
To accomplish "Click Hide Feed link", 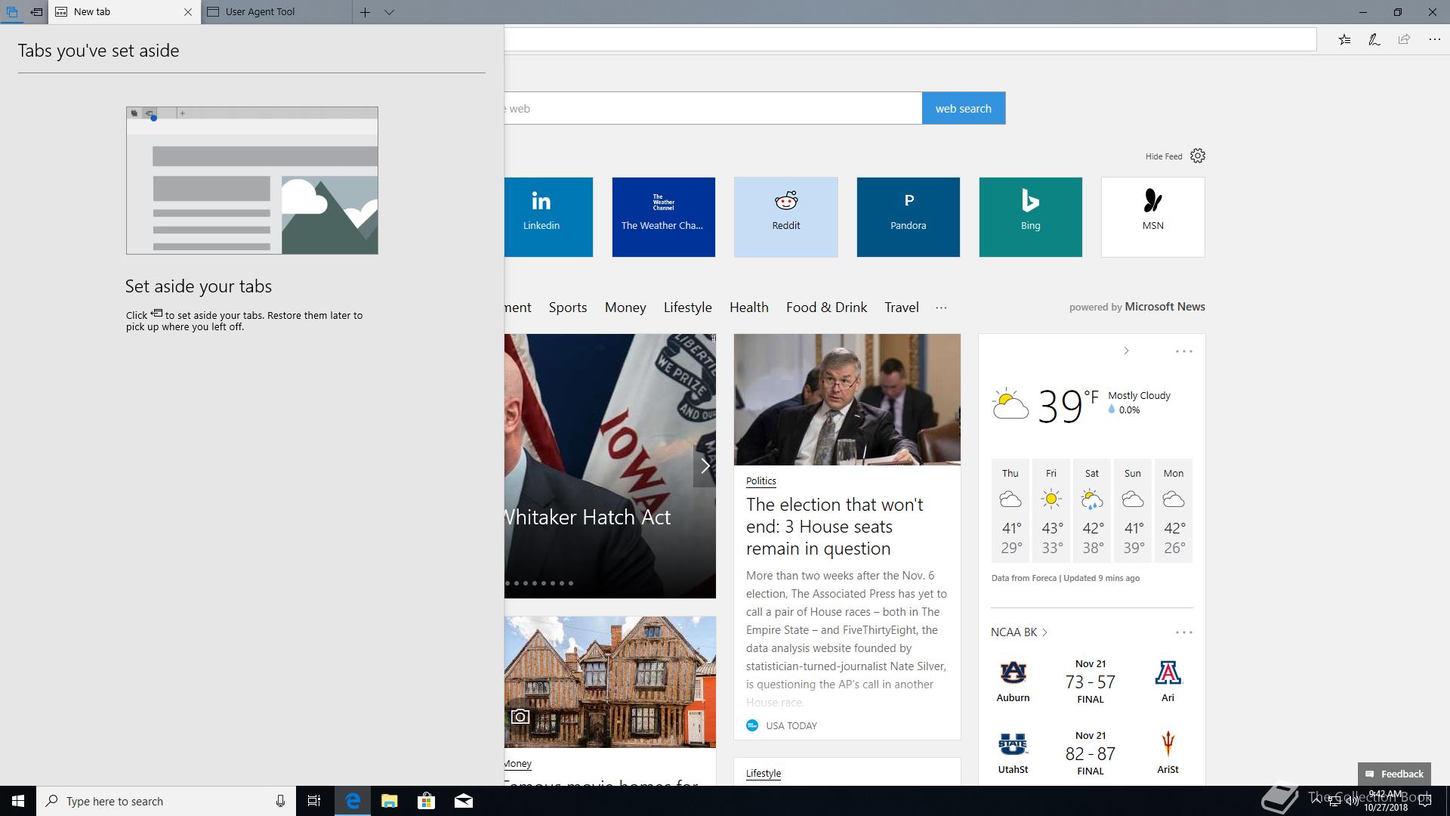I will tap(1164, 156).
